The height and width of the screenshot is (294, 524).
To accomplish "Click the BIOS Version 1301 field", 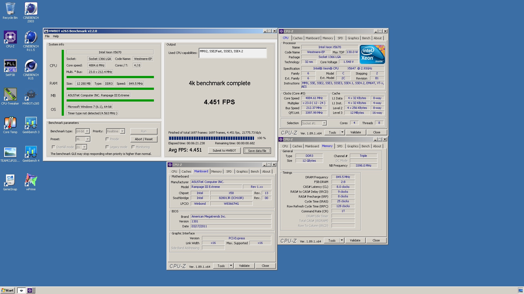I will coord(231,221).
